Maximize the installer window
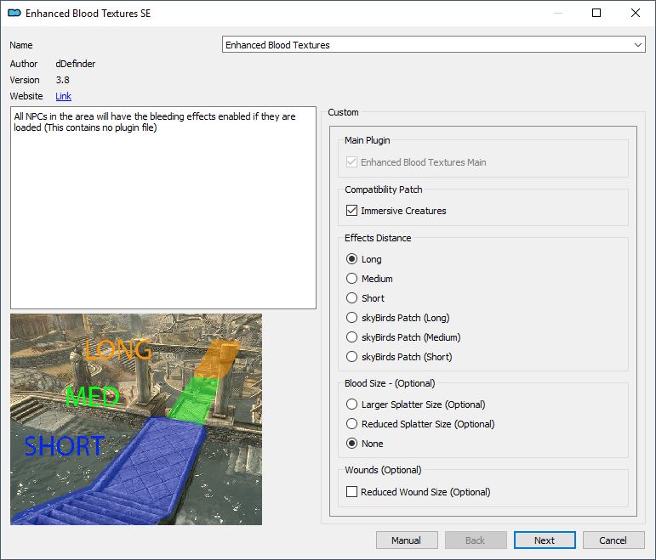Image resolution: width=656 pixels, height=560 pixels. tap(596, 13)
